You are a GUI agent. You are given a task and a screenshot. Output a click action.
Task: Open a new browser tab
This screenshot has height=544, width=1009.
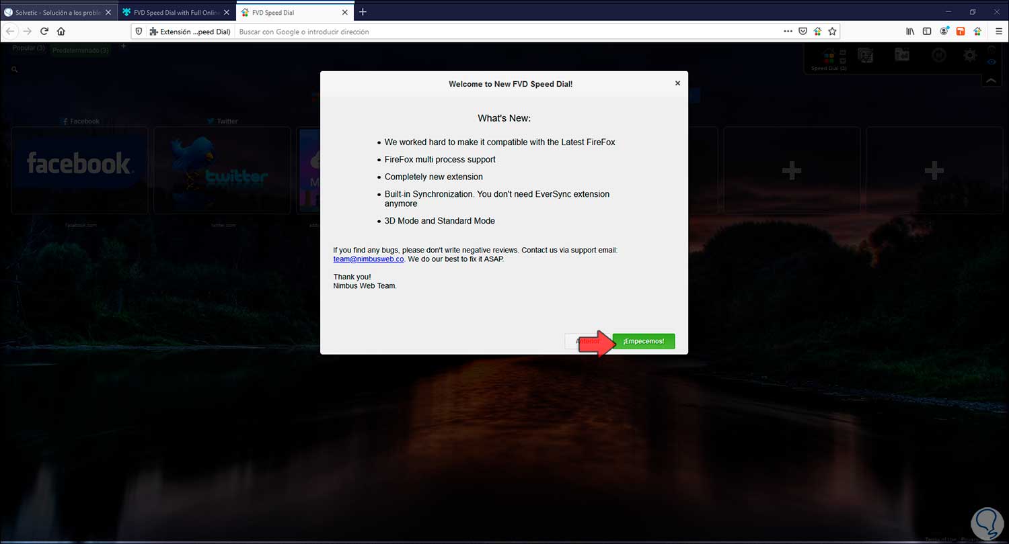coord(363,12)
